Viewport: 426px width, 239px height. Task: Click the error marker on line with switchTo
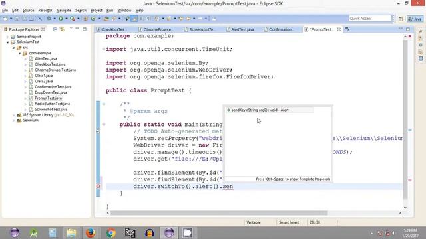pyautogui.click(x=98, y=186)
